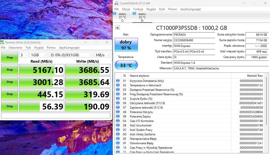Open the drive selector showing D: 0% (0/931GiB)

coord(71,55)
